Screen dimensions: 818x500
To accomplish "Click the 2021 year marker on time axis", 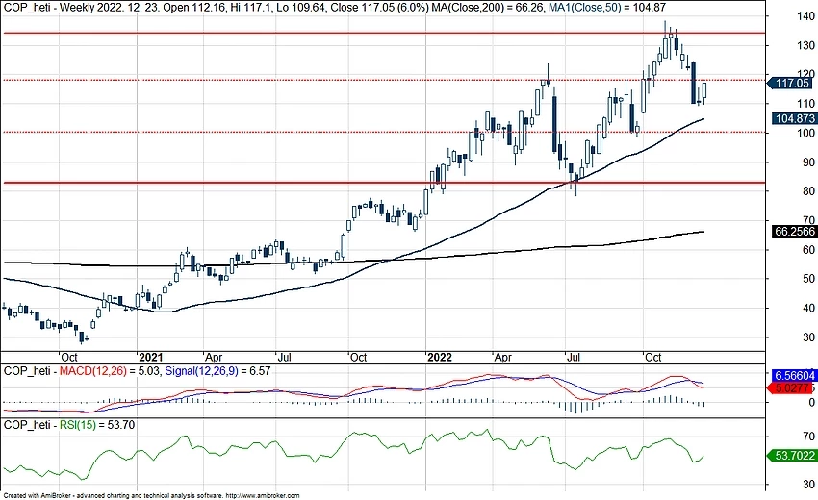I will 153,354.
